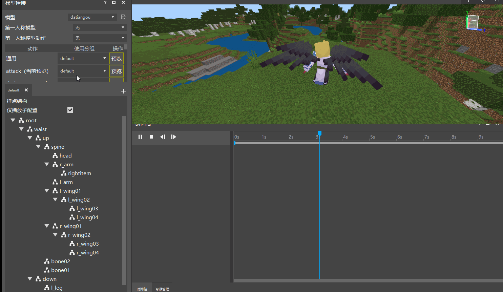Image resolution: width=503 pixels, height=292 pixels.
Task: Select the bone01 bone icon
Action: (47, 270)
